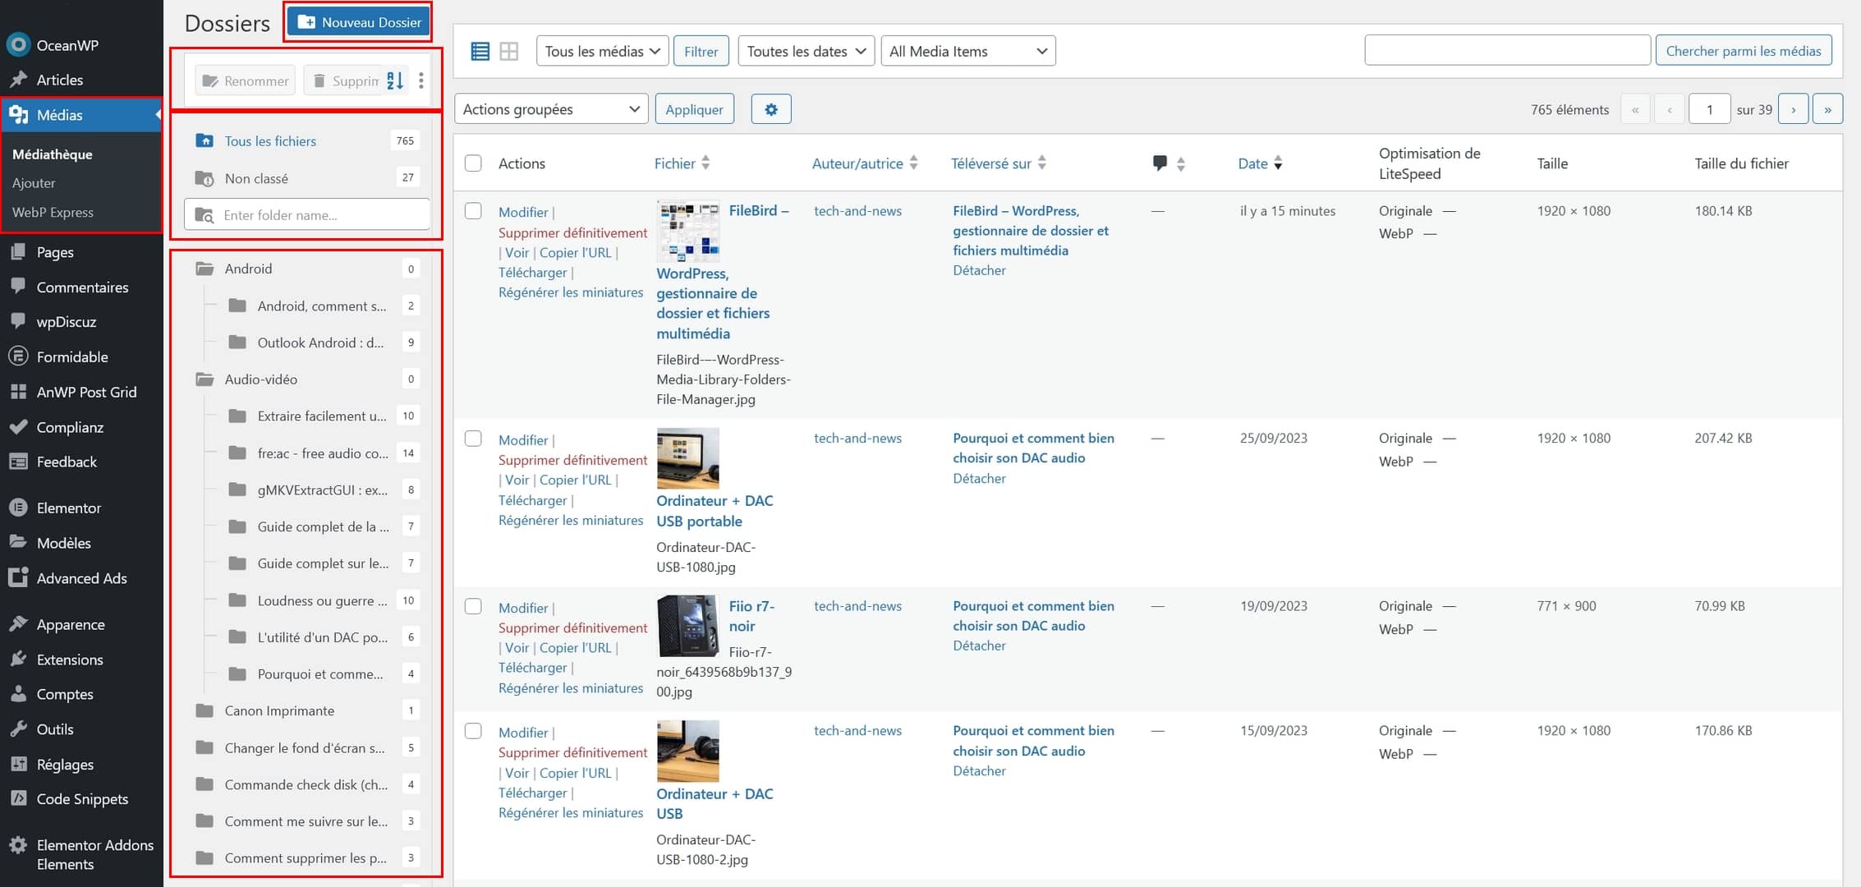1861x887 pixels.
Task: Click the Nouveau Dossier button
Action: click(x=359, y=22)
